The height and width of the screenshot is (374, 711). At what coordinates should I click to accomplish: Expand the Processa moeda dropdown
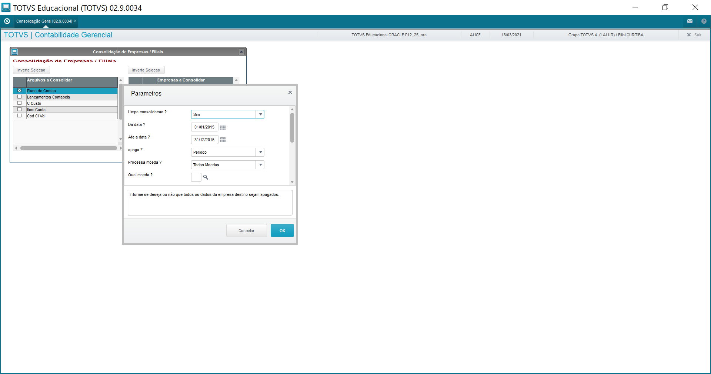(x=260, y=165)
